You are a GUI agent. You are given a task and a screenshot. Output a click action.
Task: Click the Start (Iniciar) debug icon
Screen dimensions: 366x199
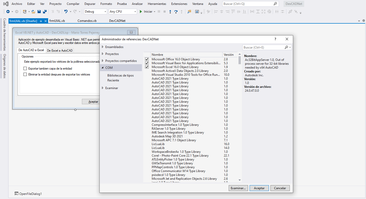tap(141, 12)
